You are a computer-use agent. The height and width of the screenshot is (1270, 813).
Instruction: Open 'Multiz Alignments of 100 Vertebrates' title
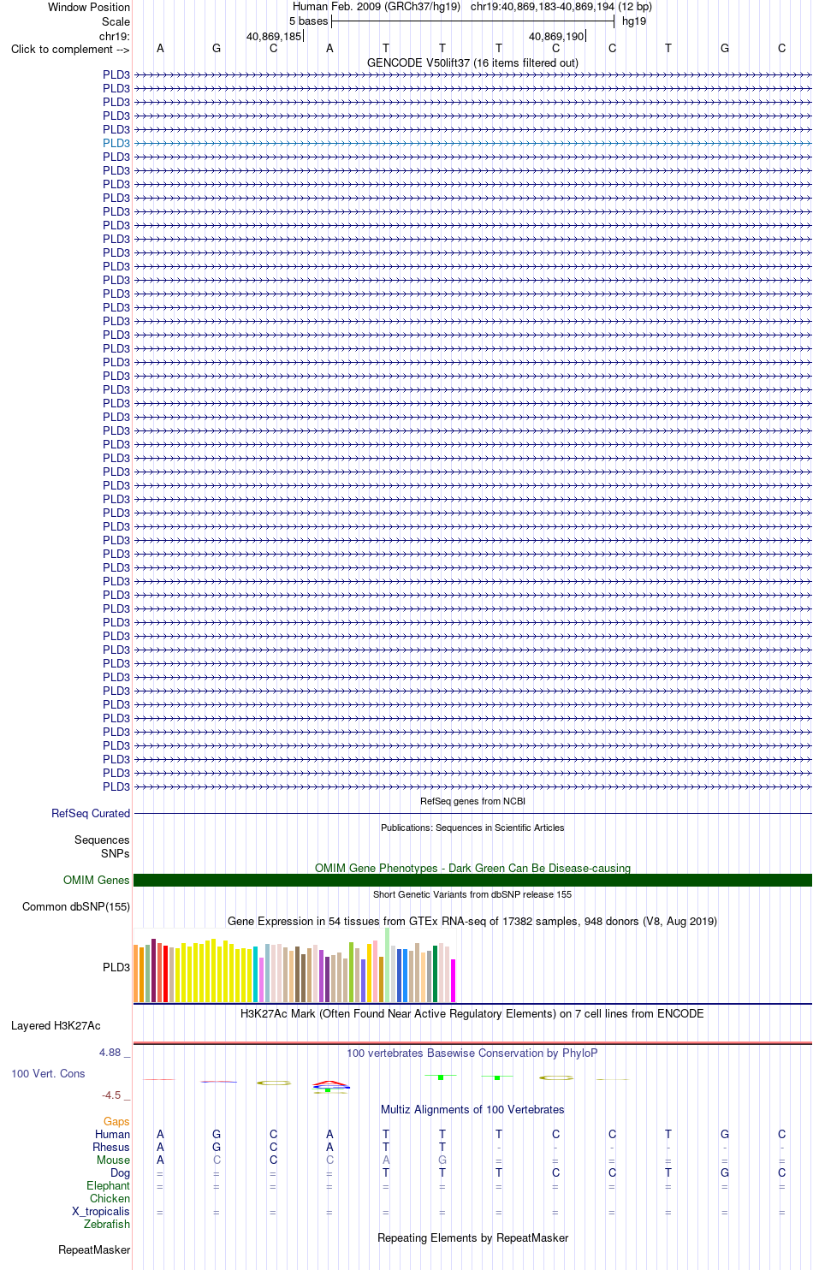pos(472,1110)
